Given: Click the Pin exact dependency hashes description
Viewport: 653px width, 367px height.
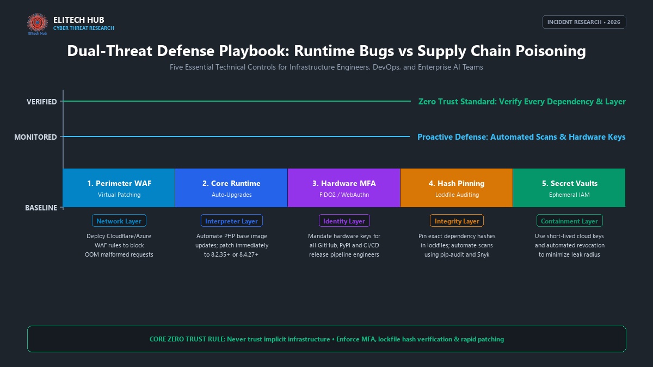Looking at the screenshot, I should 457,245.
